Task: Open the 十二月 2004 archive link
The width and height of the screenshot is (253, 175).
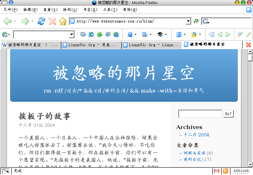Action: pyautogui.click(x=196, y=135)
